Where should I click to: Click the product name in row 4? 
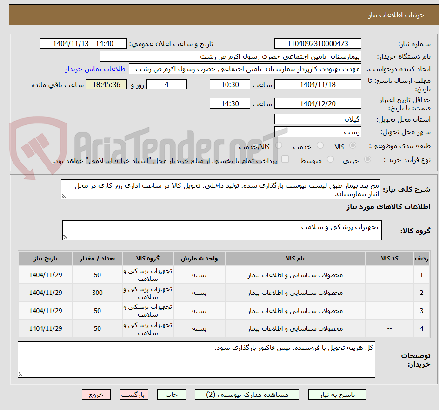[x=295, y=328]
